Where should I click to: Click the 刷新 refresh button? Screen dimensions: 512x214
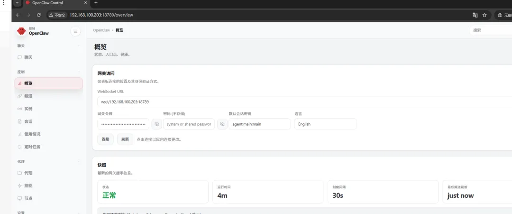click(x=125, y=139)
